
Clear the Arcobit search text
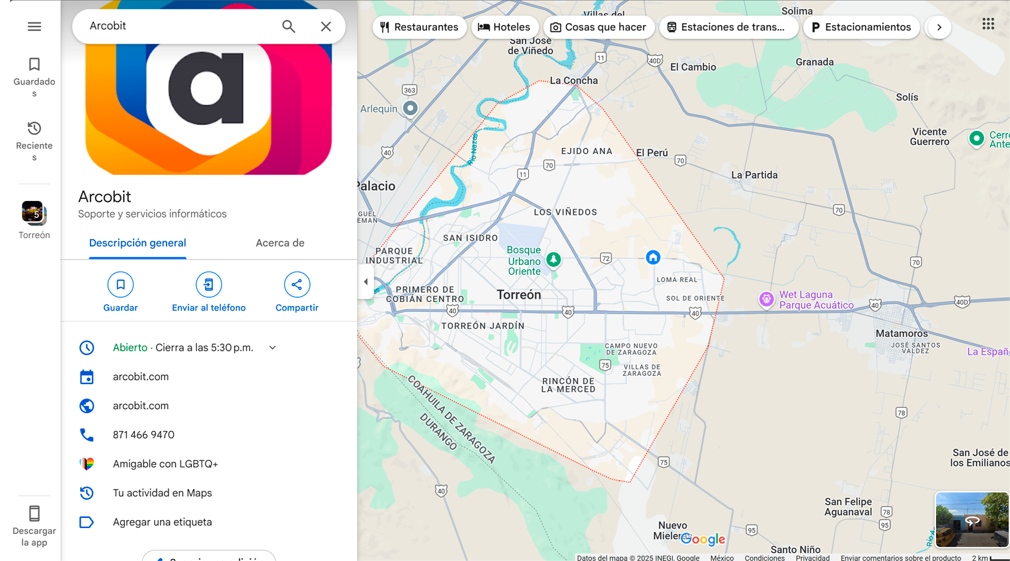click(x=326, y=26)
